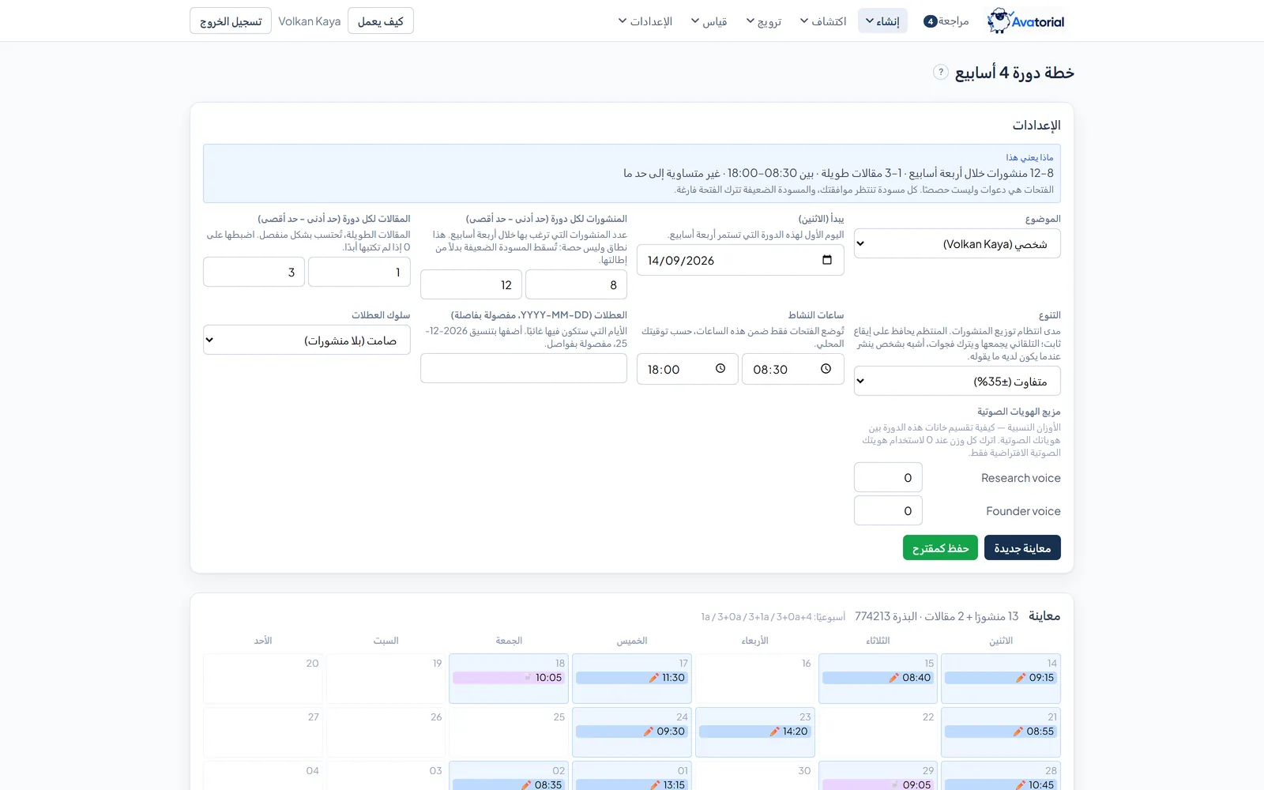
Task: Expand the الإعدادات menu in the navbar
Action: pyautogui.click(x=645, y=21)
